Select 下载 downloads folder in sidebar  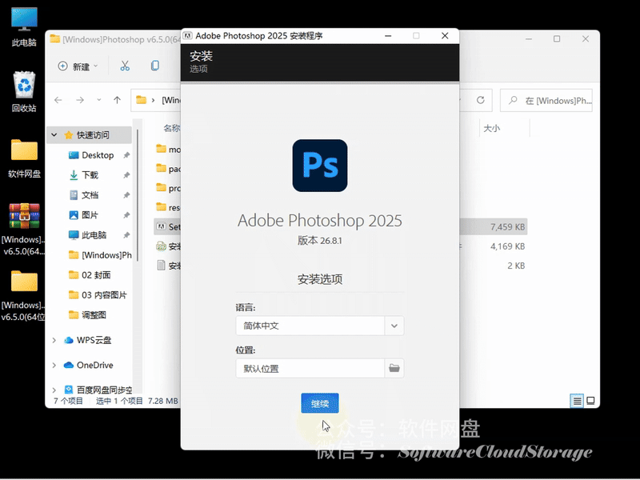(90, 175)
